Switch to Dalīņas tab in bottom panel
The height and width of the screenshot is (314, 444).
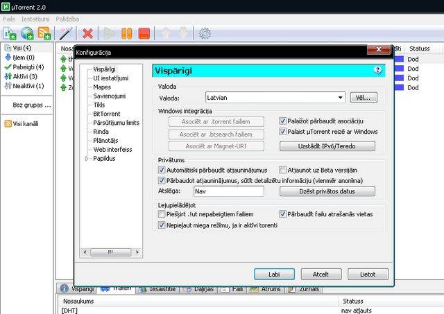tap(199, 289)
